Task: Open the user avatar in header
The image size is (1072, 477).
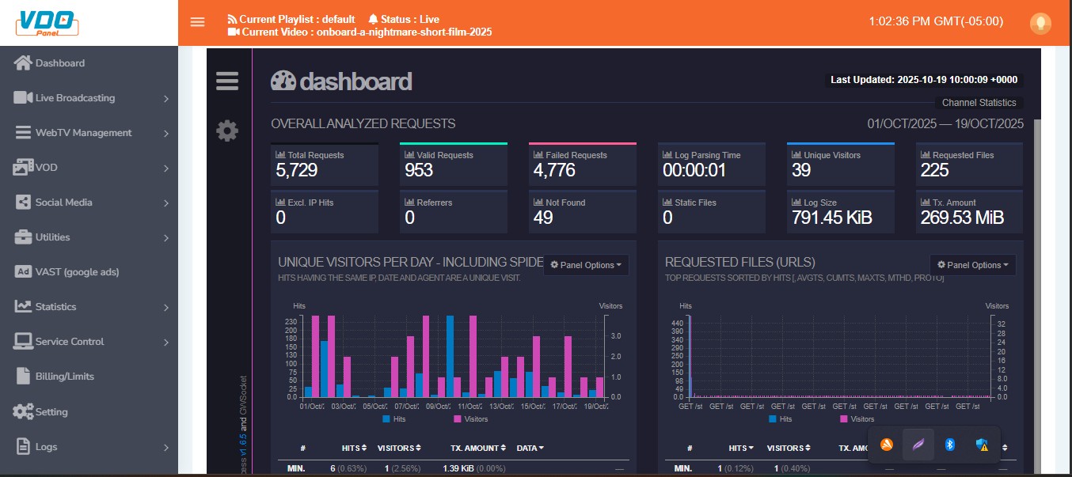Action: 1040,23
